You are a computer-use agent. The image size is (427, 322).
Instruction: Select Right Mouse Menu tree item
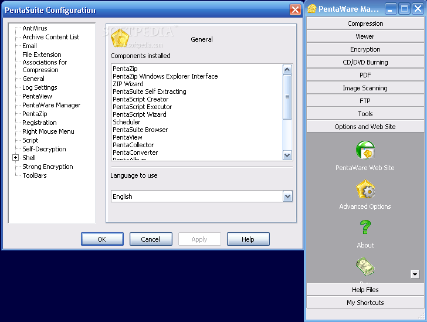click(48, 131)
